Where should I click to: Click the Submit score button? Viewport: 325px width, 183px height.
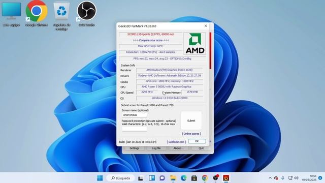[x=191, y=120]
